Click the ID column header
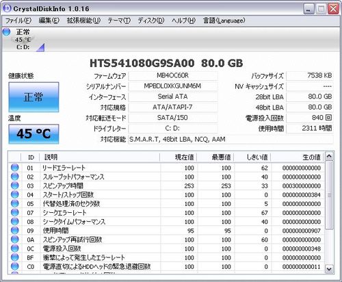Viewport: 342px width, 282px height. click(30, 157)
